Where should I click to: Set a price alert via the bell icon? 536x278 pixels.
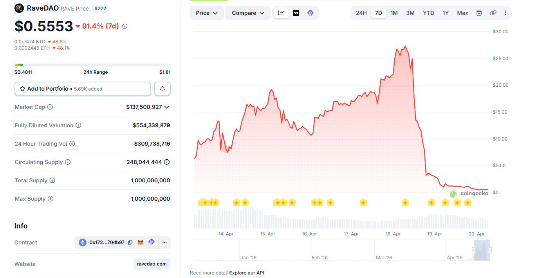point(162,89)
